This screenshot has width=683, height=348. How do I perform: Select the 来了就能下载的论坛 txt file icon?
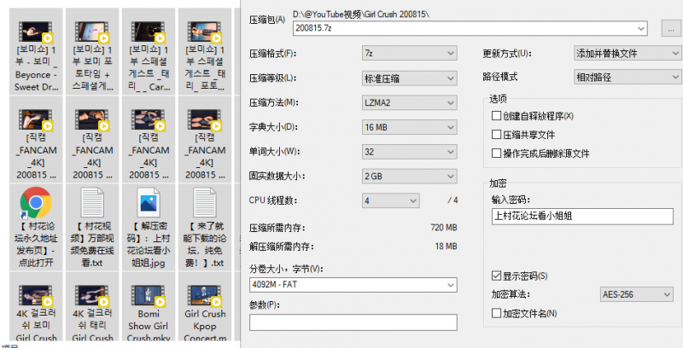click(205, 204)
